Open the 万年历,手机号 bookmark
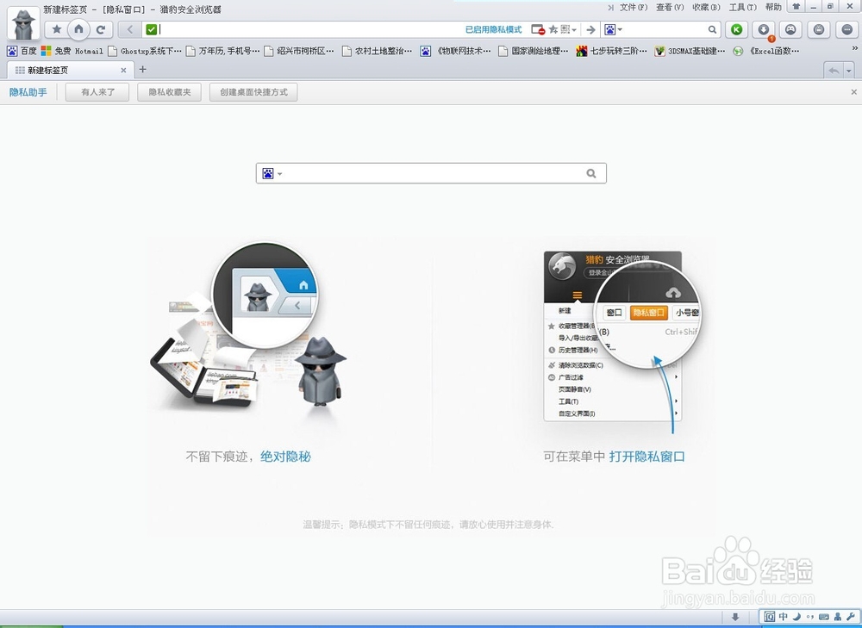862x628 pixels. 222,51
